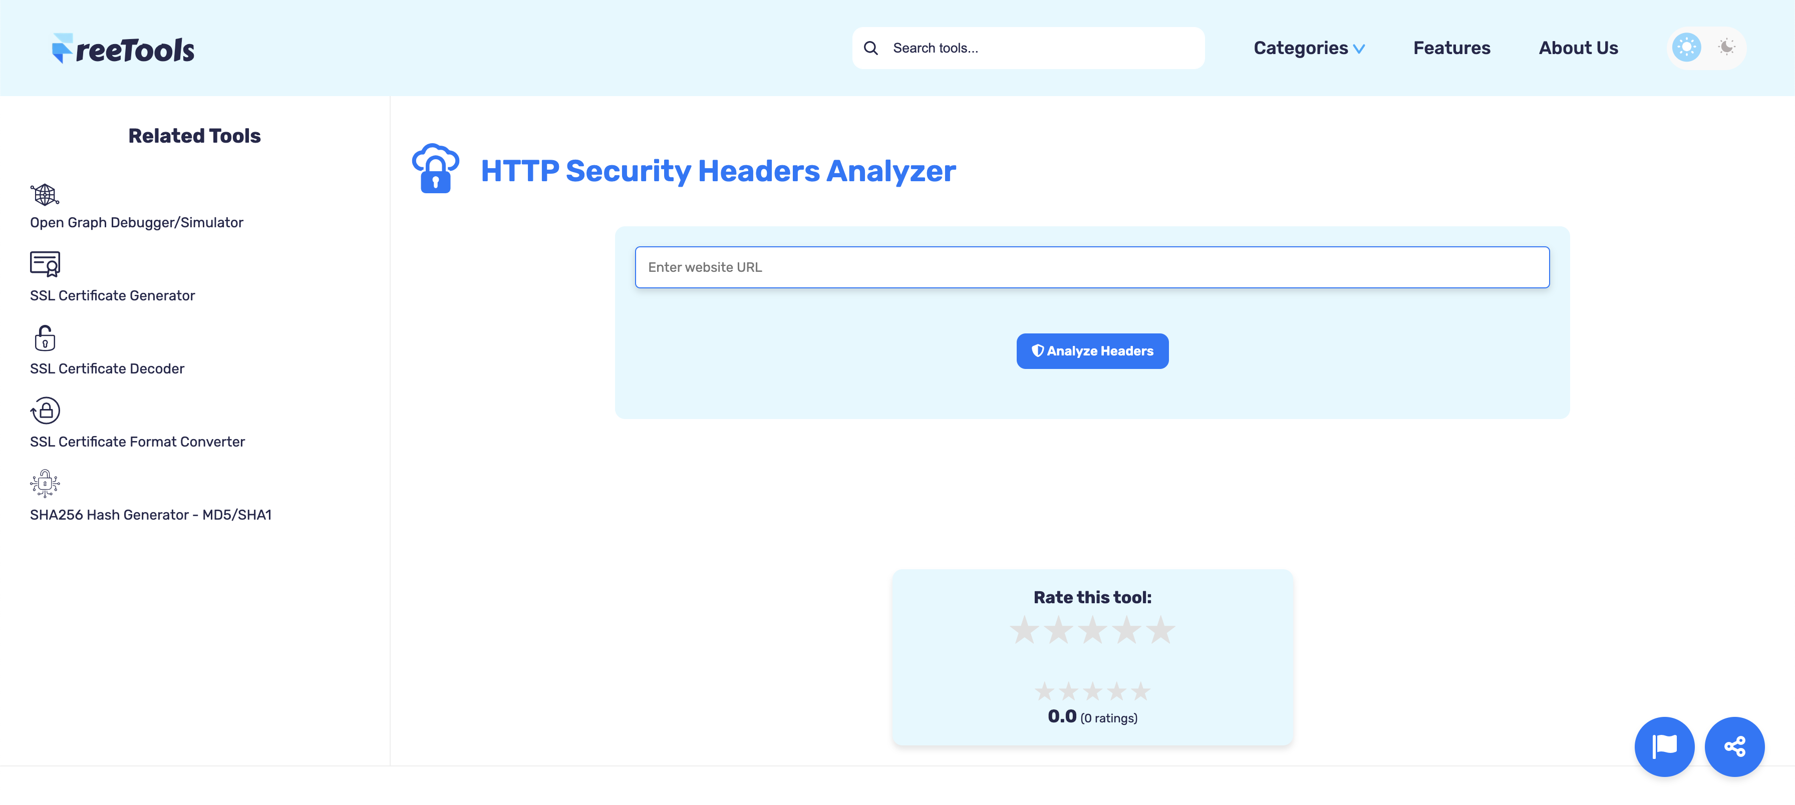Screen dimensions: 1795x805
Task: Rate the tool five stars
Action: [1160, 630]
